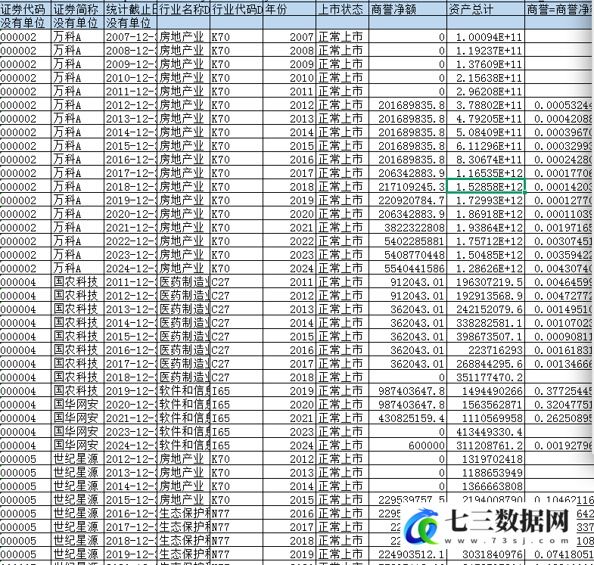Click year cell 2024 in 万科A row
Screen dimensions: 594x565
289,269
